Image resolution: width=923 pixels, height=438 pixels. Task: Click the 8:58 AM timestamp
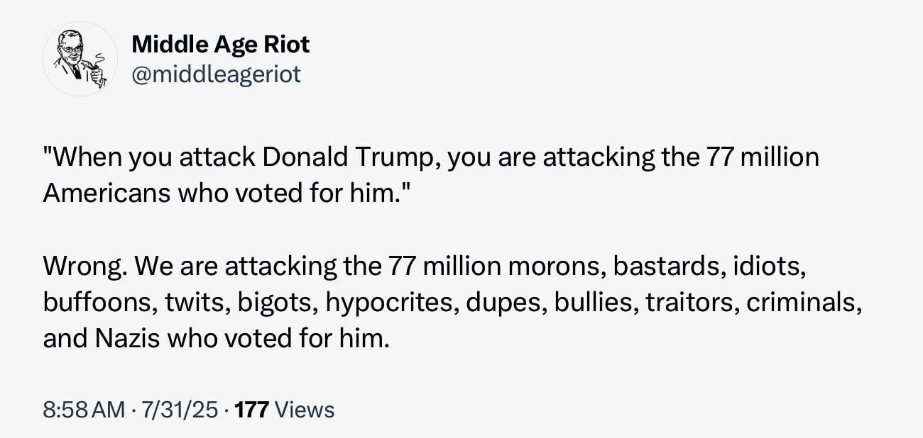[x=83, y=410]
